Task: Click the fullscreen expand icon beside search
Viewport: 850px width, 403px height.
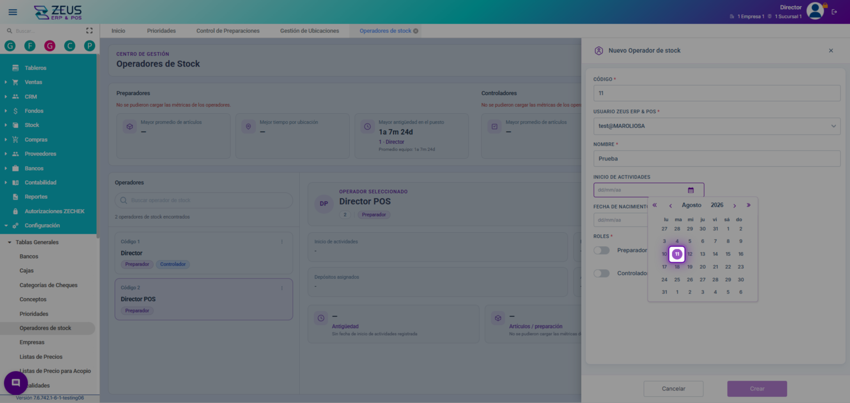Action: 89,31
